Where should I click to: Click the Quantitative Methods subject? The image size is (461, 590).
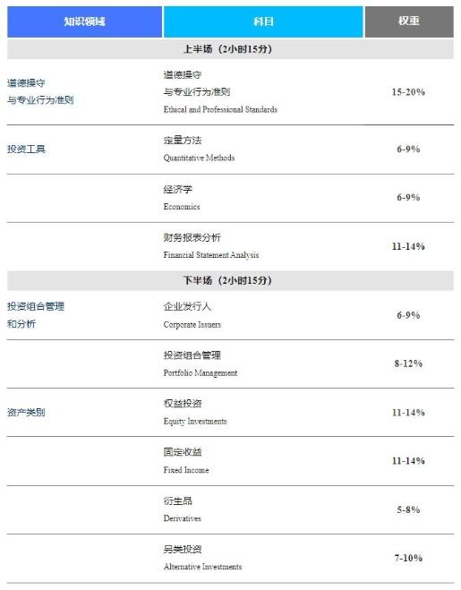[x=199, y=158]
